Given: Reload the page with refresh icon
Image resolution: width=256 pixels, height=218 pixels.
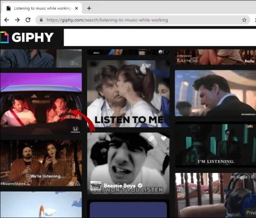Looking at the screenshot, I should coord(28,20).
